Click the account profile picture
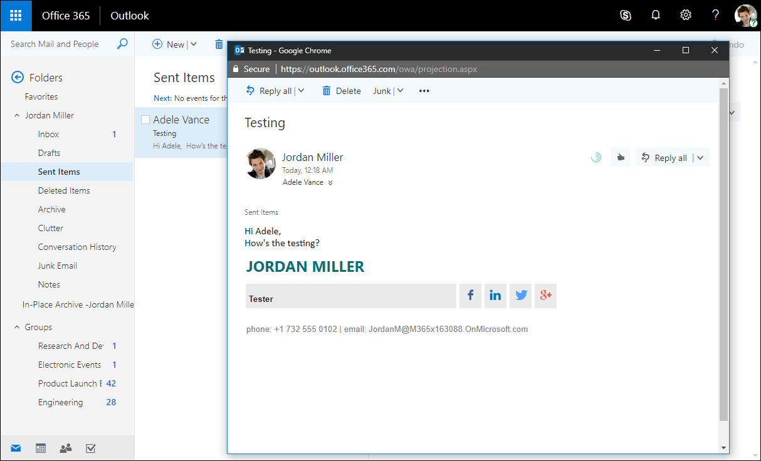 (x=746, y=16)
